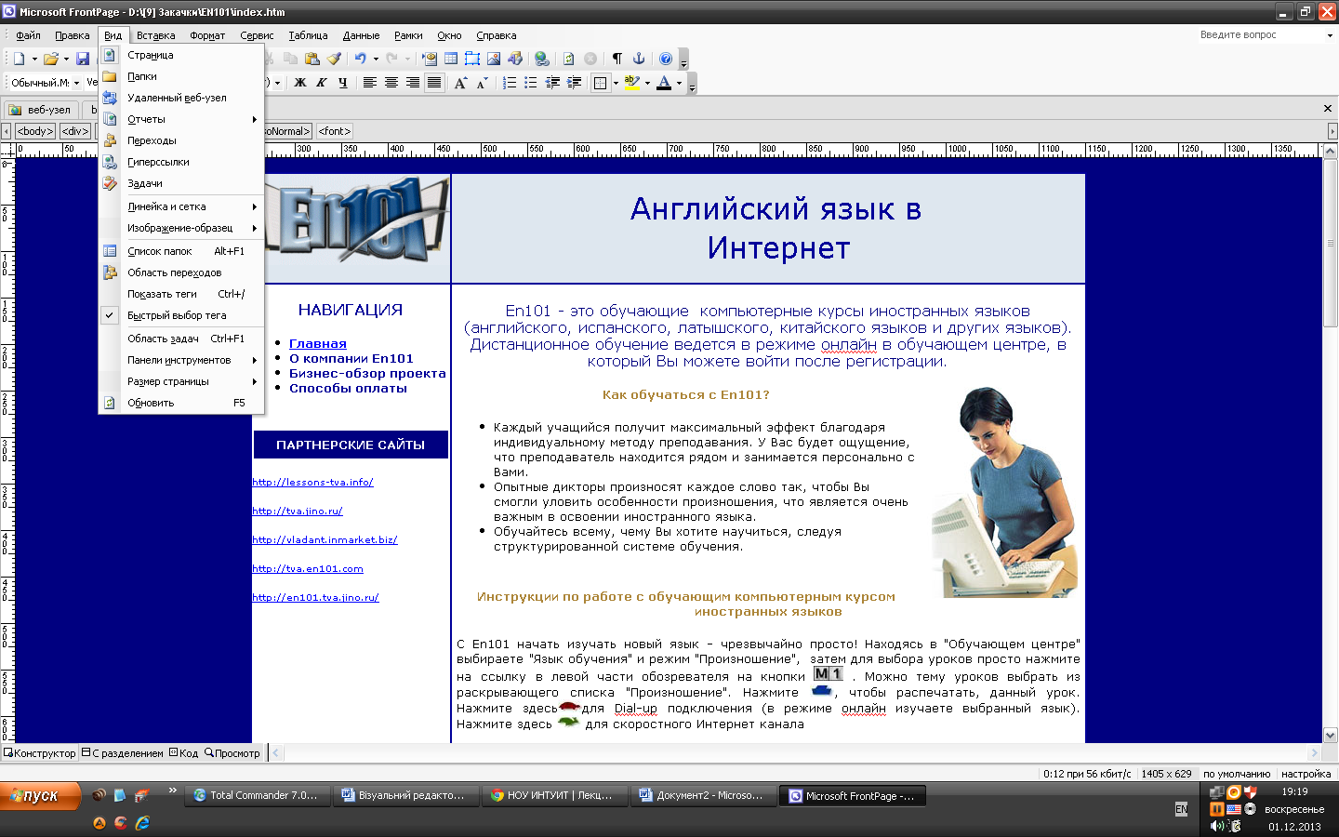The image size is (1339, 837).
Task: Align text to the left
Action: click(370, 83)
